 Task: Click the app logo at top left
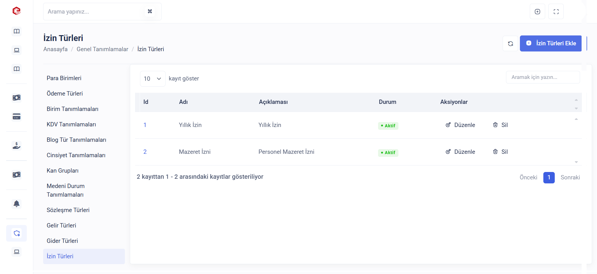[16, 11]
